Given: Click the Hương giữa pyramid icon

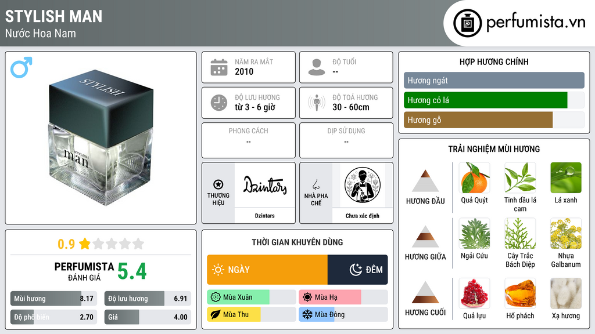Looking at the screenshot, I should [425, 237].
